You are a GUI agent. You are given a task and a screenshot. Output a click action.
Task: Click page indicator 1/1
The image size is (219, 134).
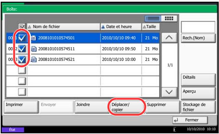coord(170,65)
